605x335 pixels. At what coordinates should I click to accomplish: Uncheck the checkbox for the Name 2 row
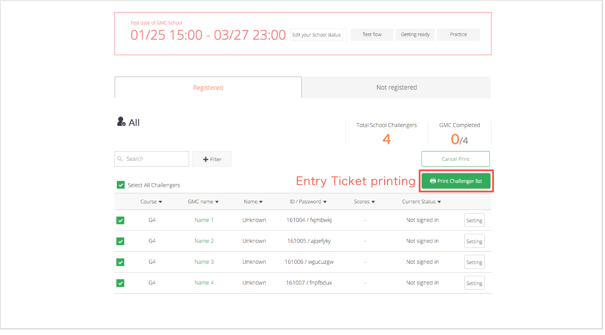click(121, 241)
